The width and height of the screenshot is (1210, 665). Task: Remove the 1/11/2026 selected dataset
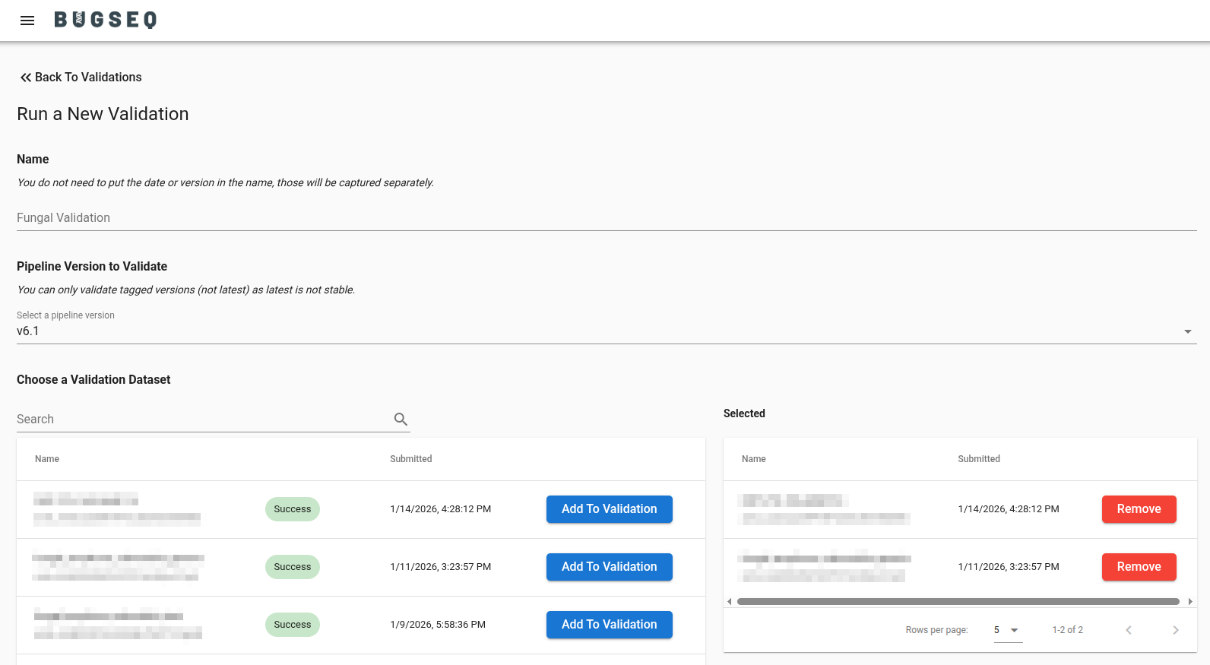click(1139, 567)
